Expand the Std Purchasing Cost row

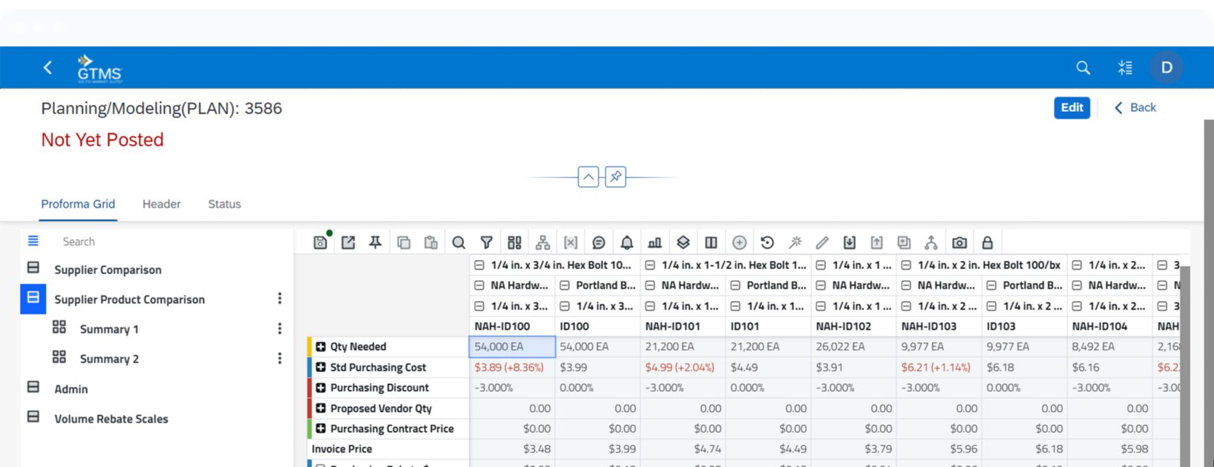tap(320, 367)
